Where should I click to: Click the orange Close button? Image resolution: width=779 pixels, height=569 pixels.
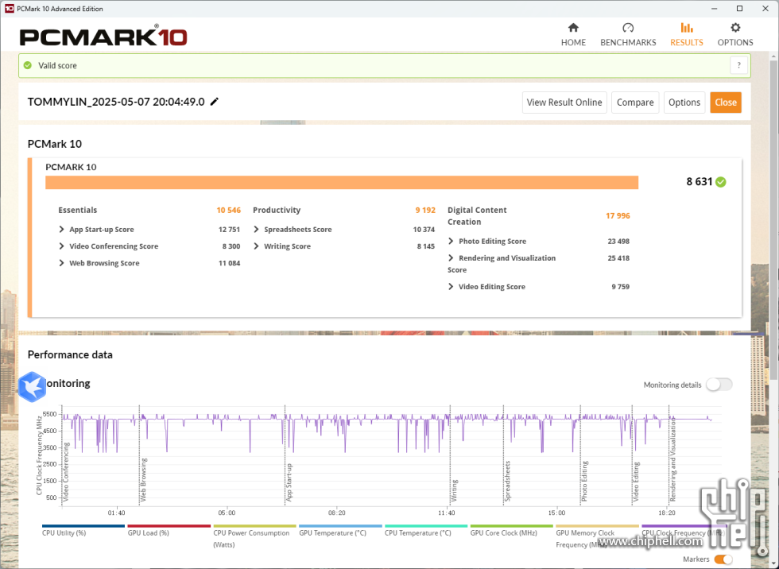point(725,103)
